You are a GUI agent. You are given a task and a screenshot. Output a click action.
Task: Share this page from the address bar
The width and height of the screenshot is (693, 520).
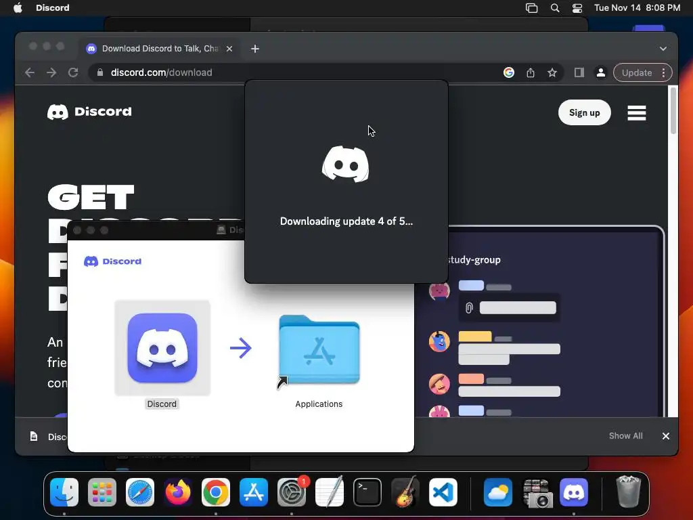tap(531, 72)
